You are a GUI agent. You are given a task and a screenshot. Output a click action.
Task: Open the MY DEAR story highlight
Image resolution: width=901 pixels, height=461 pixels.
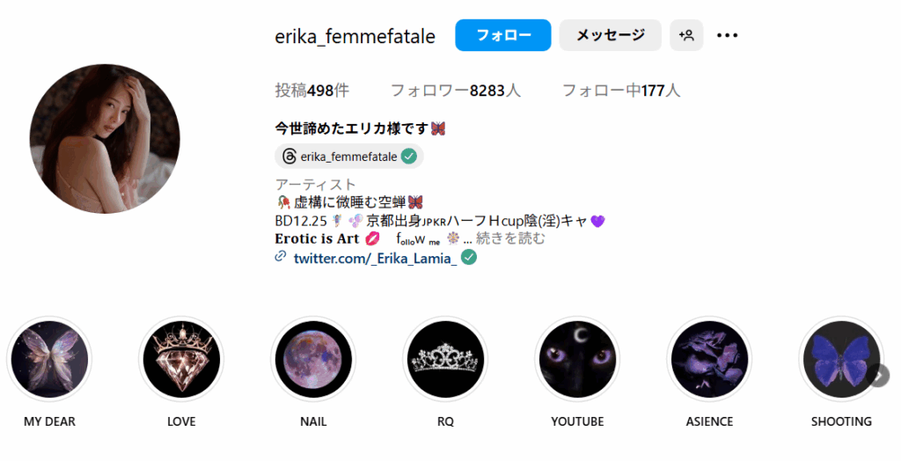49,359
